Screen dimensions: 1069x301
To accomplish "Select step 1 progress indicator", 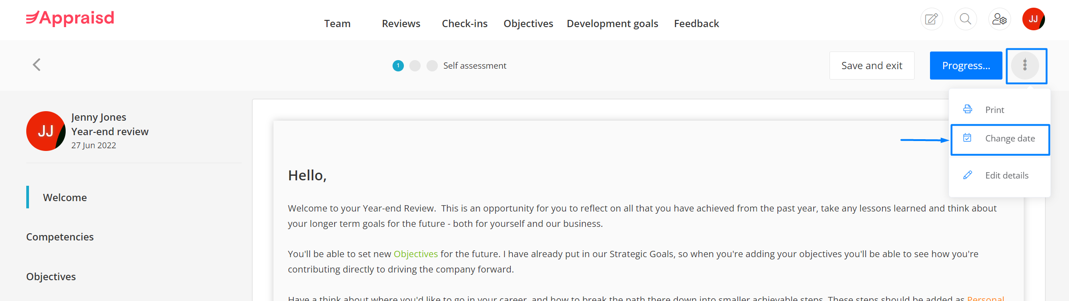I will click(x=398, y=66).
